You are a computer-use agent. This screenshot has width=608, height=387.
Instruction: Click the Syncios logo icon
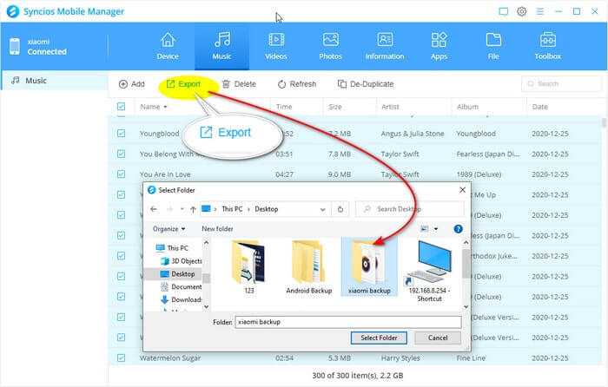13,11
